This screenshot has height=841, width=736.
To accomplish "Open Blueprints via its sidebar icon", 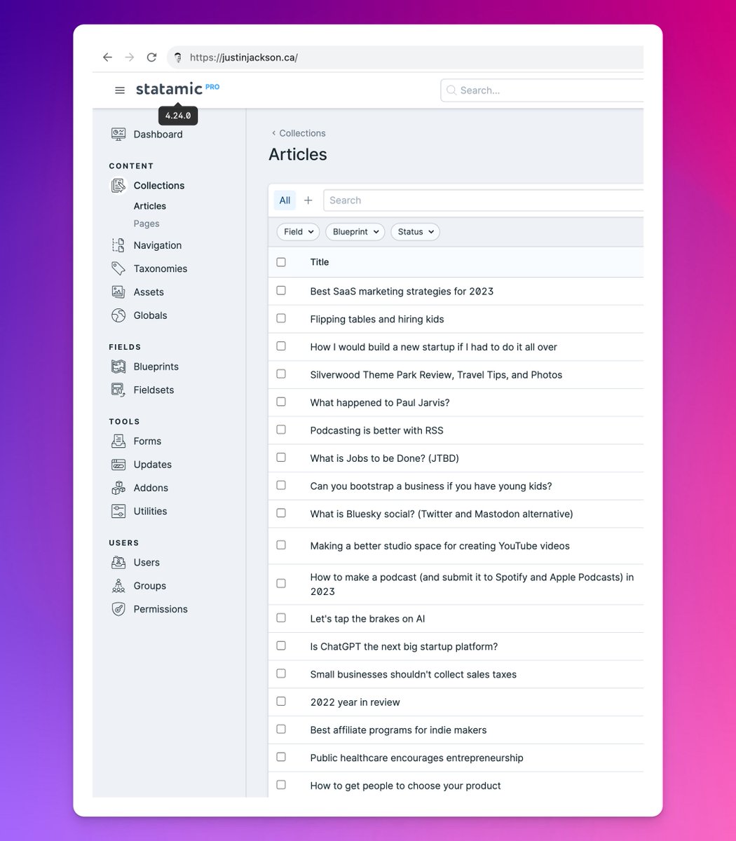I will tap(118, 367).
